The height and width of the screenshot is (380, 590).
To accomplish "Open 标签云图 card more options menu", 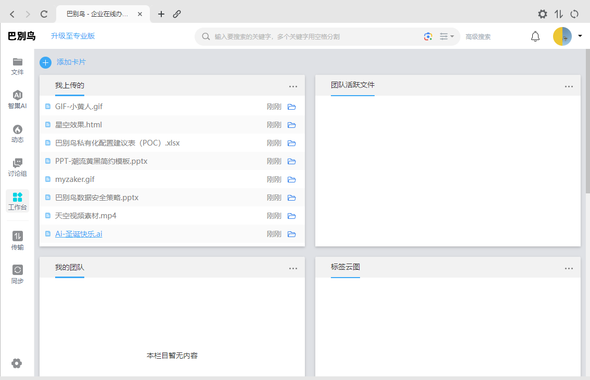I will click(x=569, y=268).
